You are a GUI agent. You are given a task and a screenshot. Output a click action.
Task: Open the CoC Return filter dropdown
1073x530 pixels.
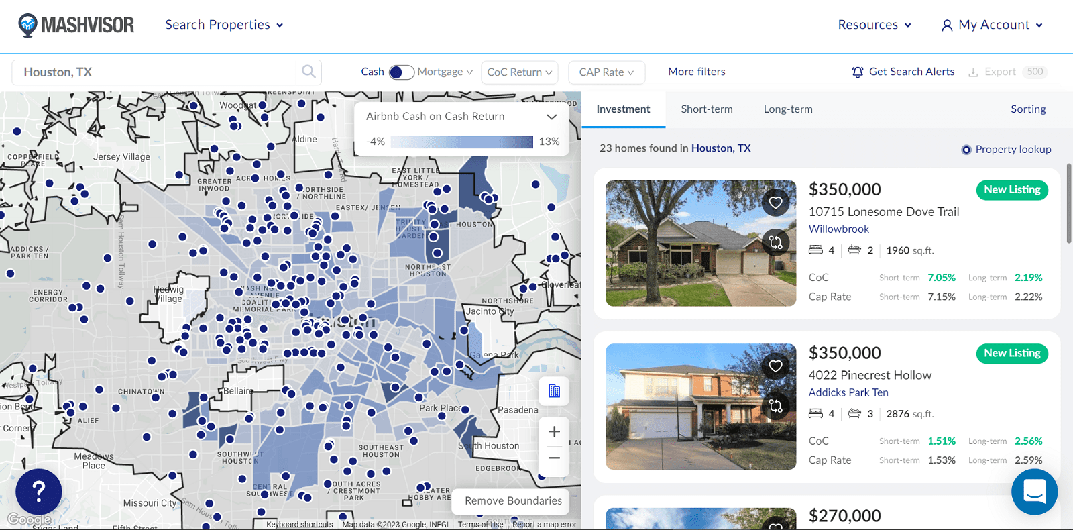tap(520, 72)
